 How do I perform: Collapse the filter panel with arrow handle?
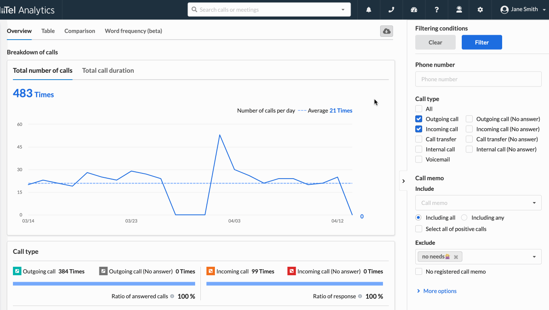(403, 181)
